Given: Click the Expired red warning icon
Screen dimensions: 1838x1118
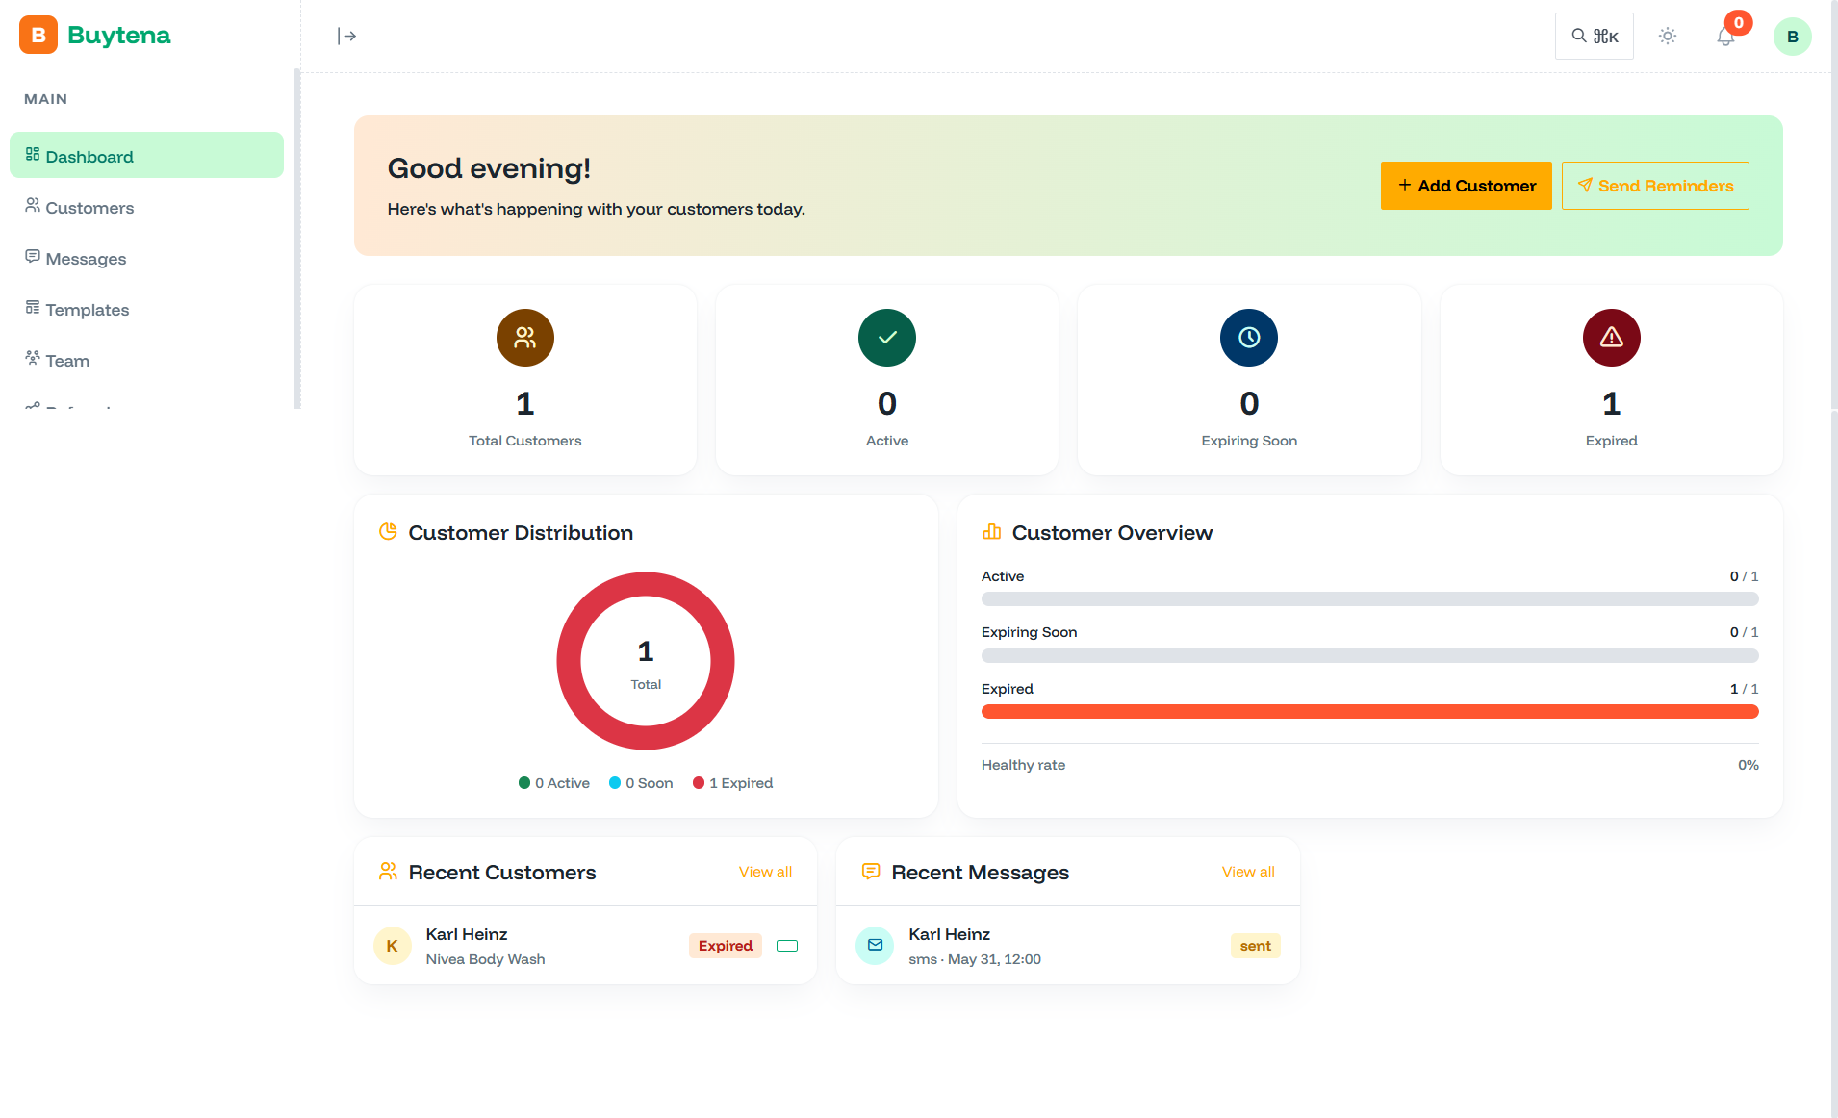Looking at the screenshot, I should [x=1612, y=338].
